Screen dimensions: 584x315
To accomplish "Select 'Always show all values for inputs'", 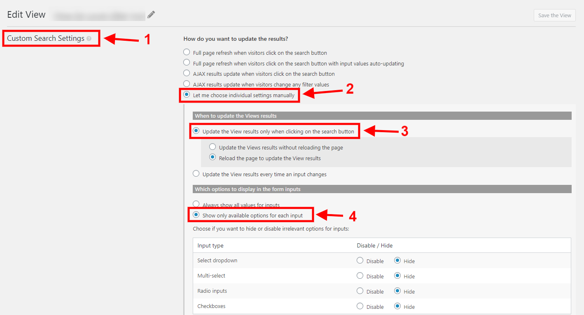I will pyautogui.click(x=196, y=203).
